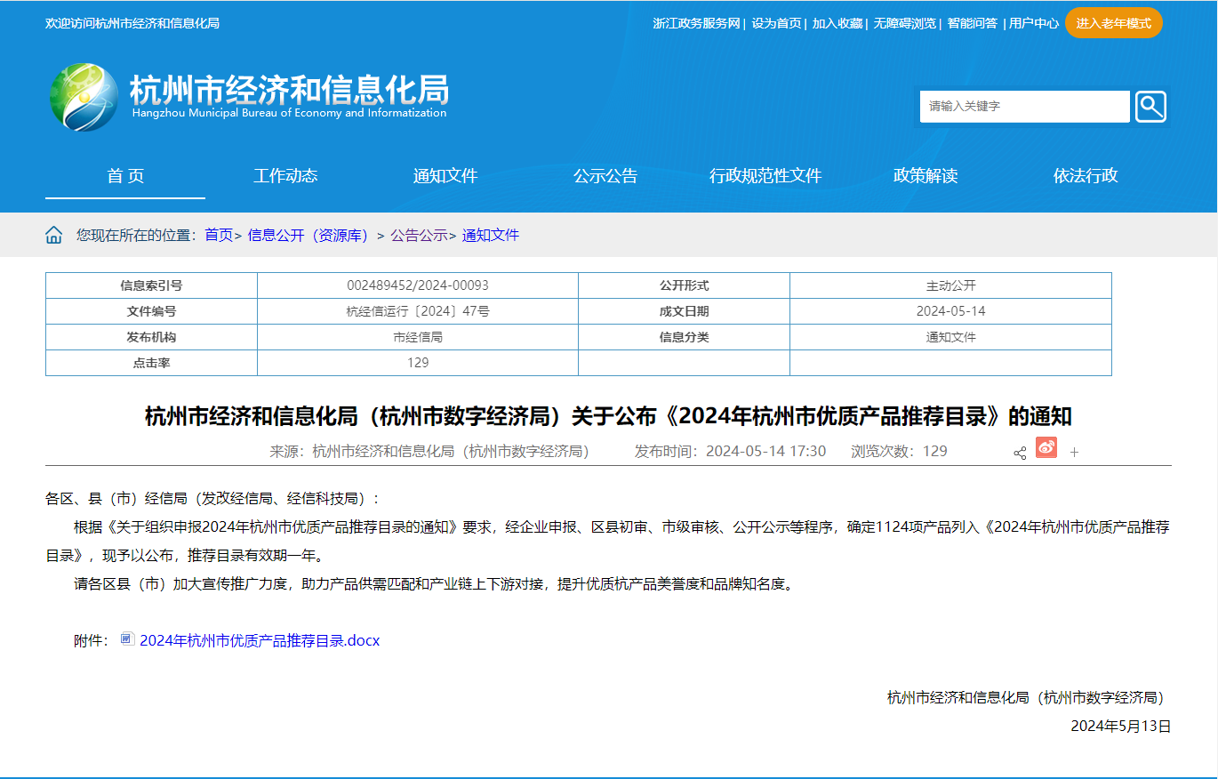The height and width of the screenshot is (779, 1218).
Task: Click the Hangzhou bureau globe logo
Action: (84, 98)
